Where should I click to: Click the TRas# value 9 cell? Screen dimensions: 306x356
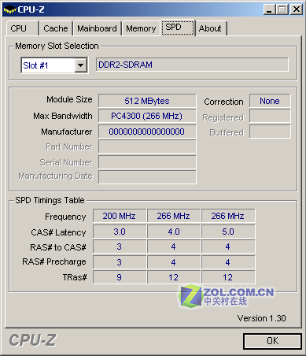pos(120,277)
